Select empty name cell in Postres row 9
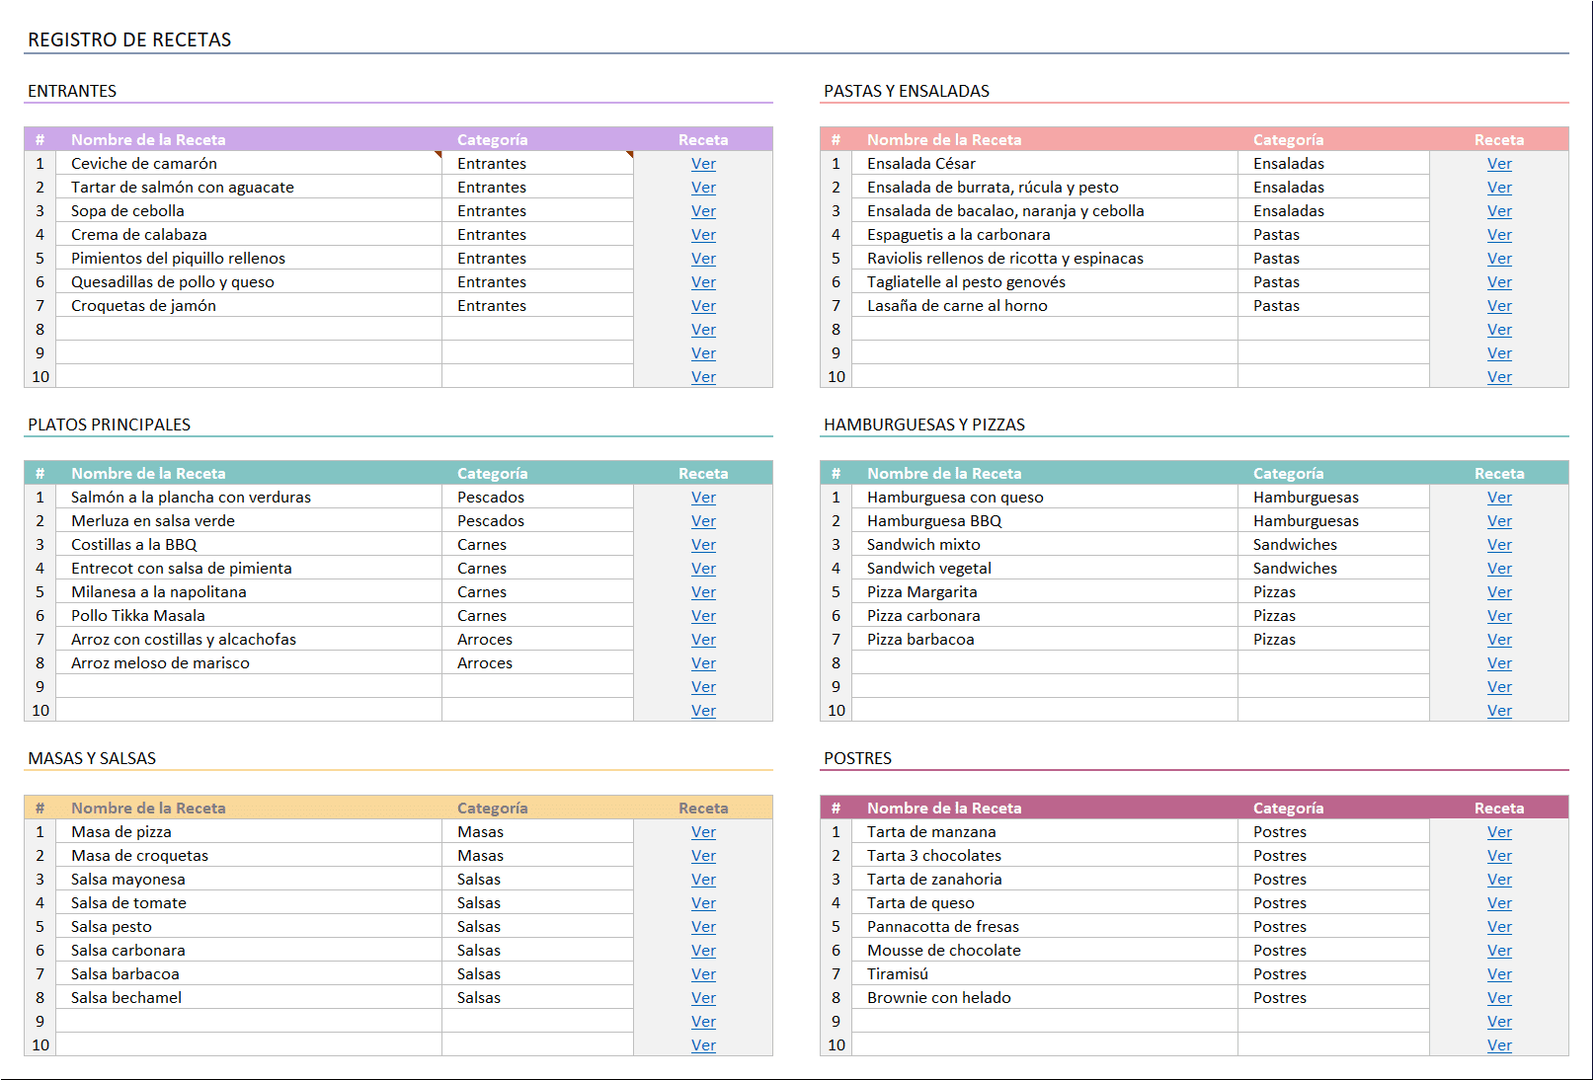 coord(1045,1022)
